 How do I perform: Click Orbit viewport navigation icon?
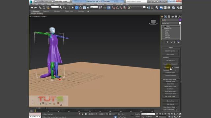coord(177,117)
